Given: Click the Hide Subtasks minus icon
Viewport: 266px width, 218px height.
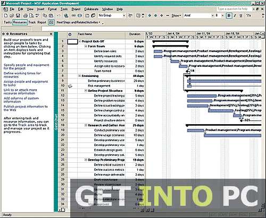Looking at the screenshot, I should click(168, 15).
